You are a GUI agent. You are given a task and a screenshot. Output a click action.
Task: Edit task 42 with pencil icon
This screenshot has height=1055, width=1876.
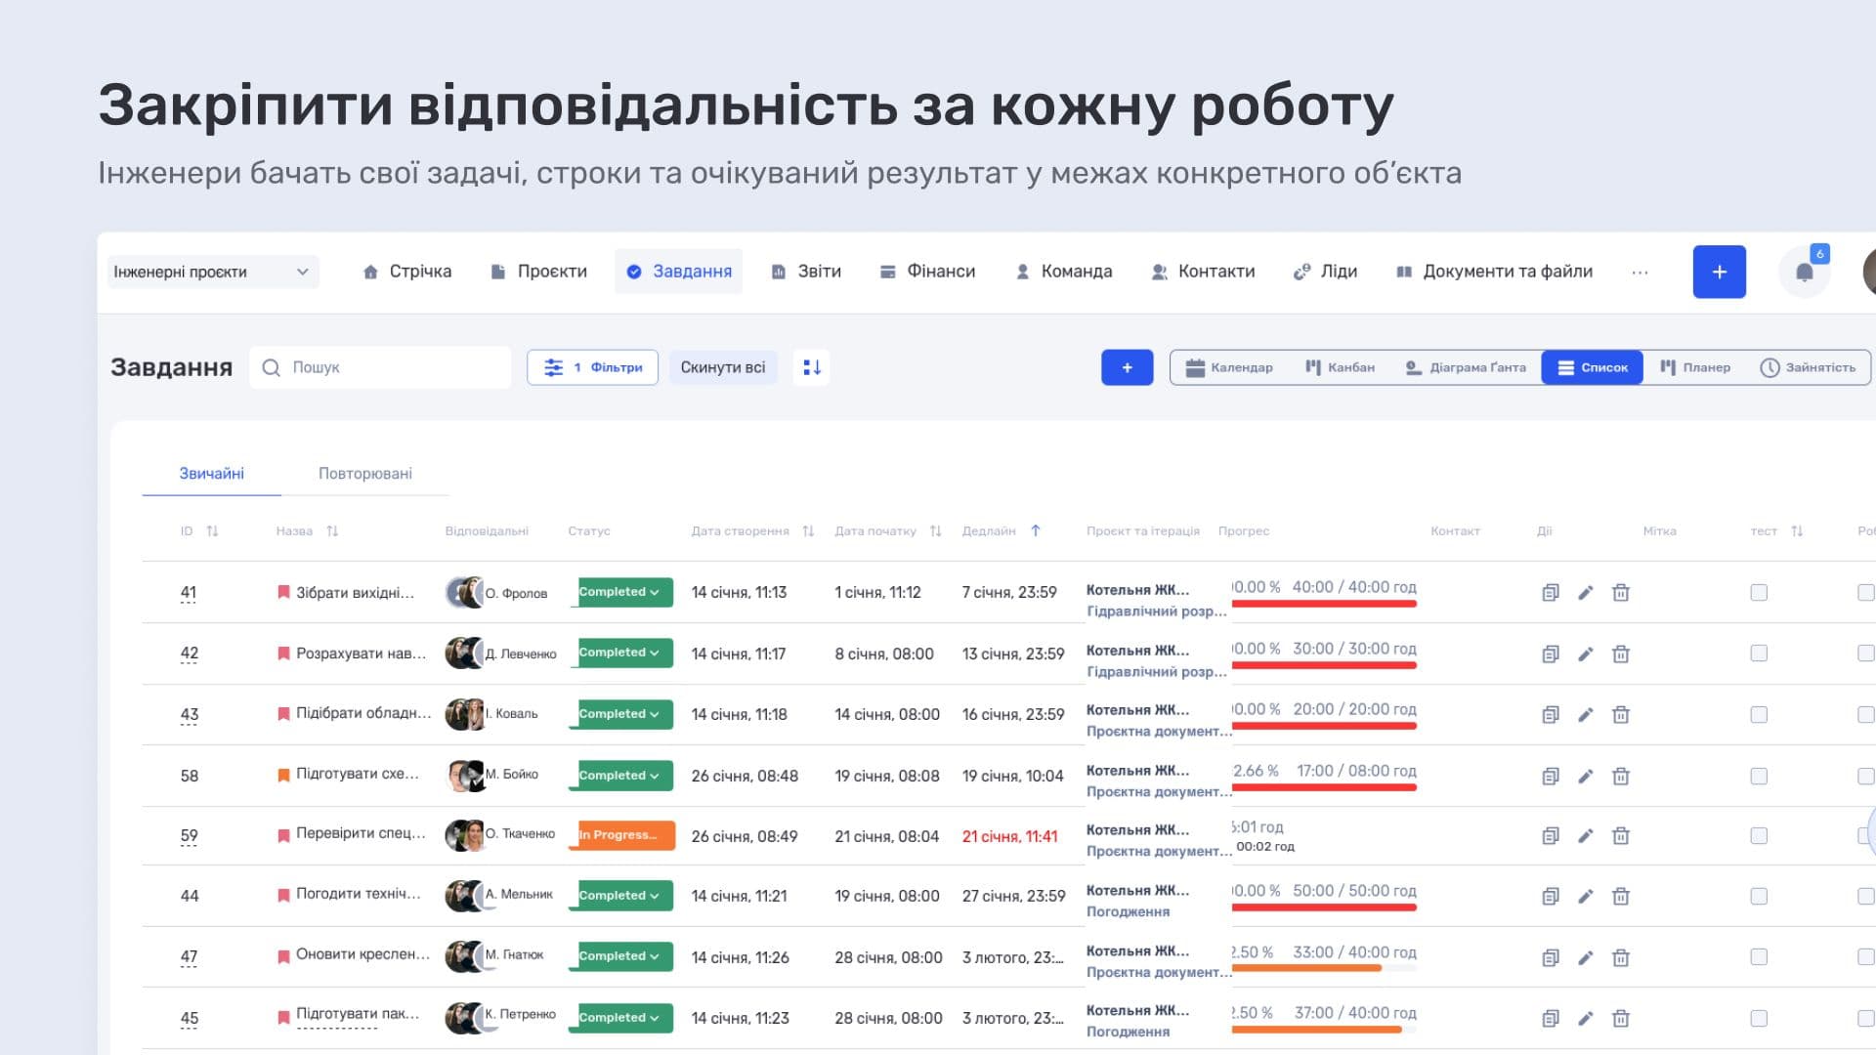pos(1586,654)
